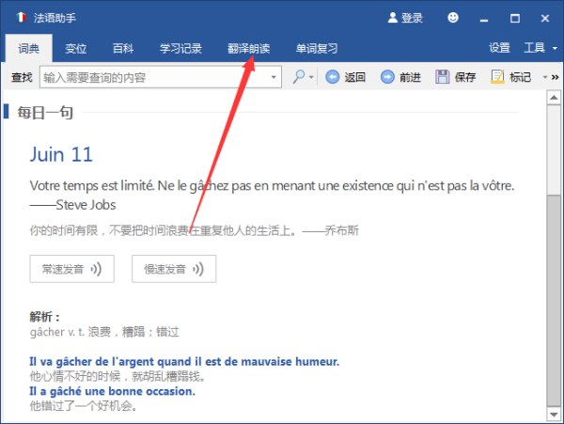Click the 标记 bookmark icon
This screenshot has height=424, width=564.
[x=497, y=77]
